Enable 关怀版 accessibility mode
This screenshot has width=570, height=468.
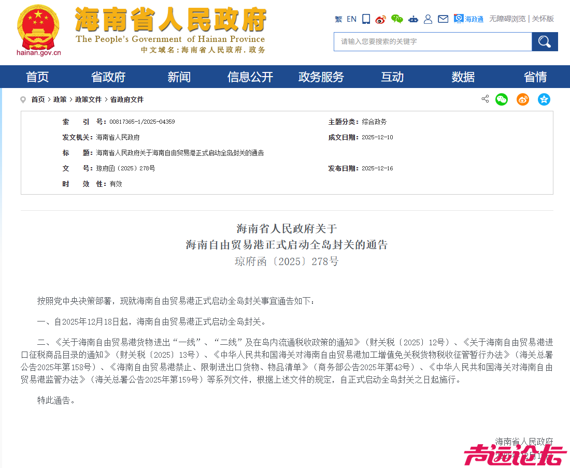coord(543,19)
